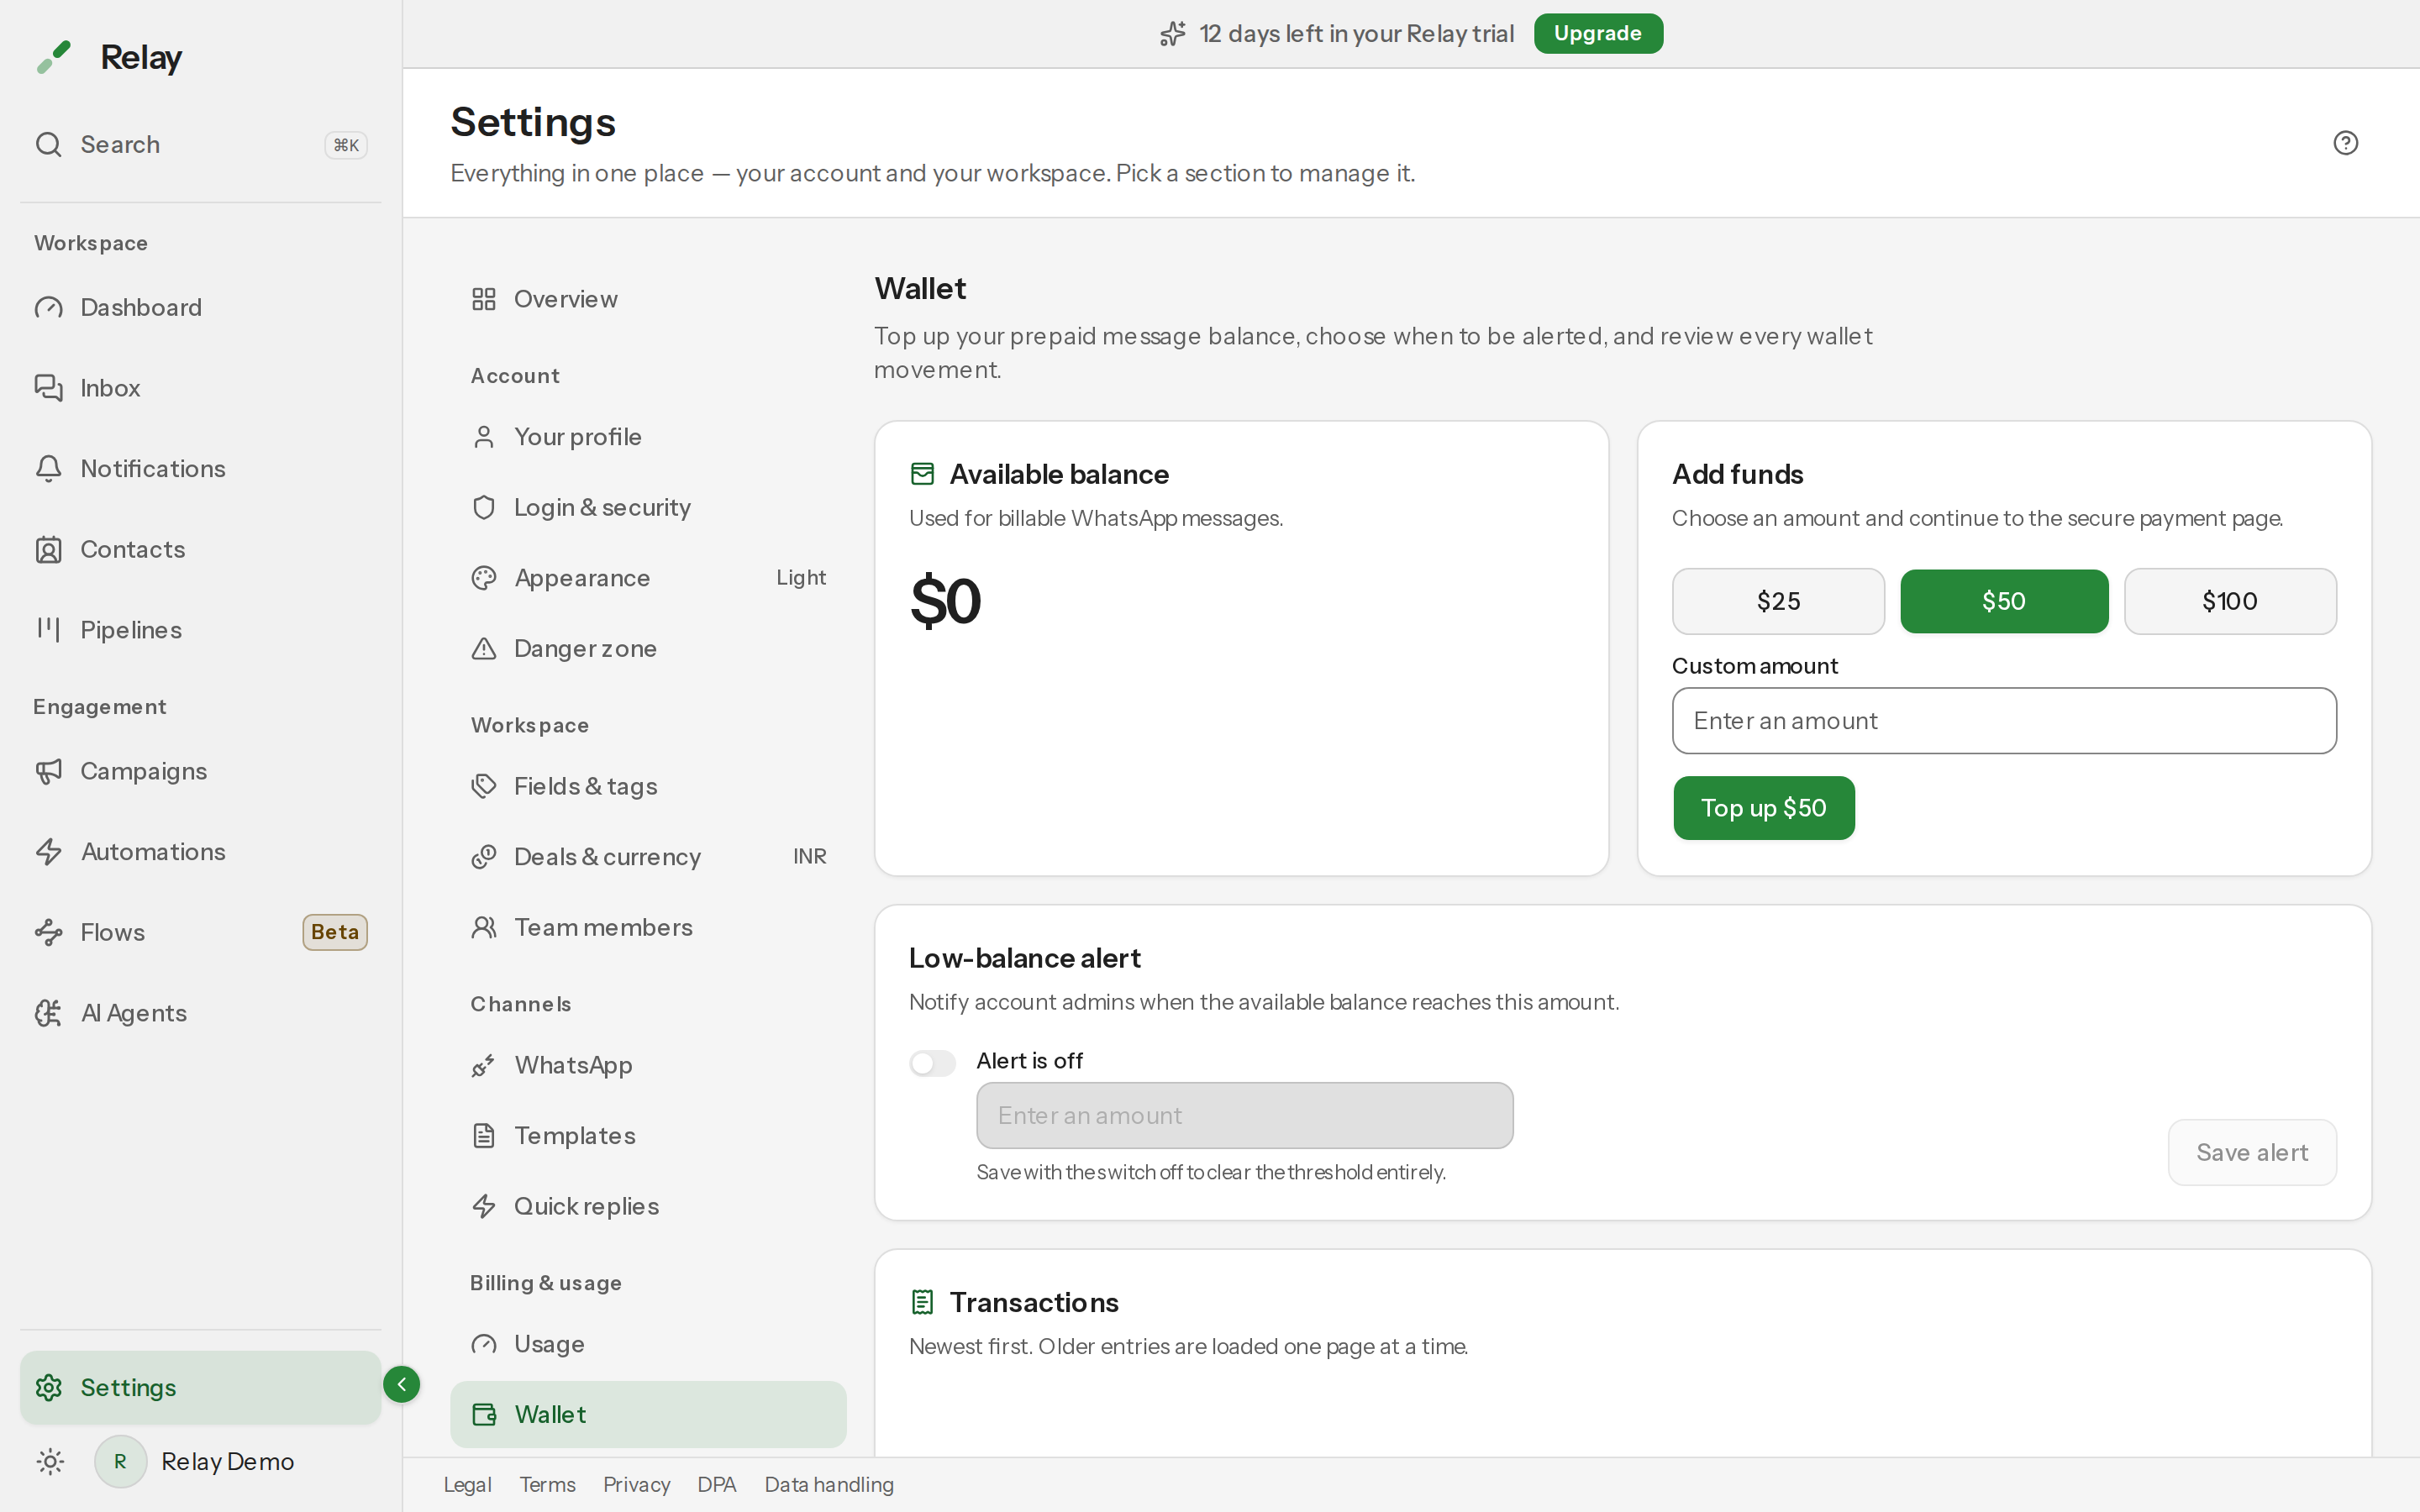
Task: Select the $25 amount option
Action: (x=1778, y=601)
